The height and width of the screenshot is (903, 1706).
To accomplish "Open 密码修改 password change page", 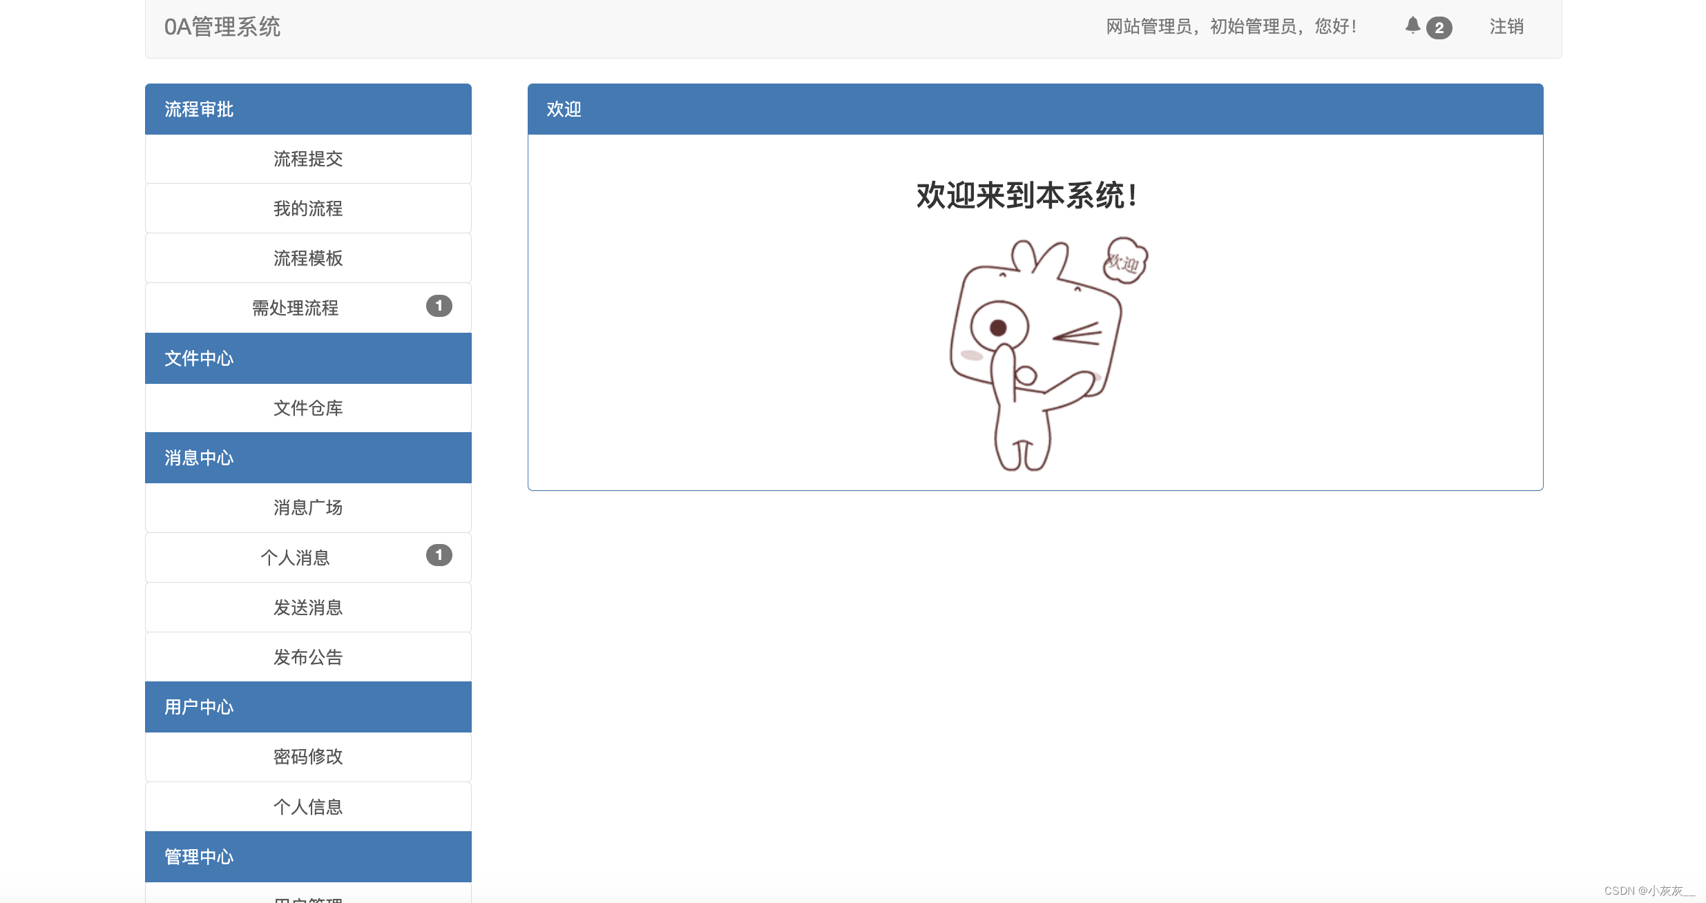I will [308, 757].
